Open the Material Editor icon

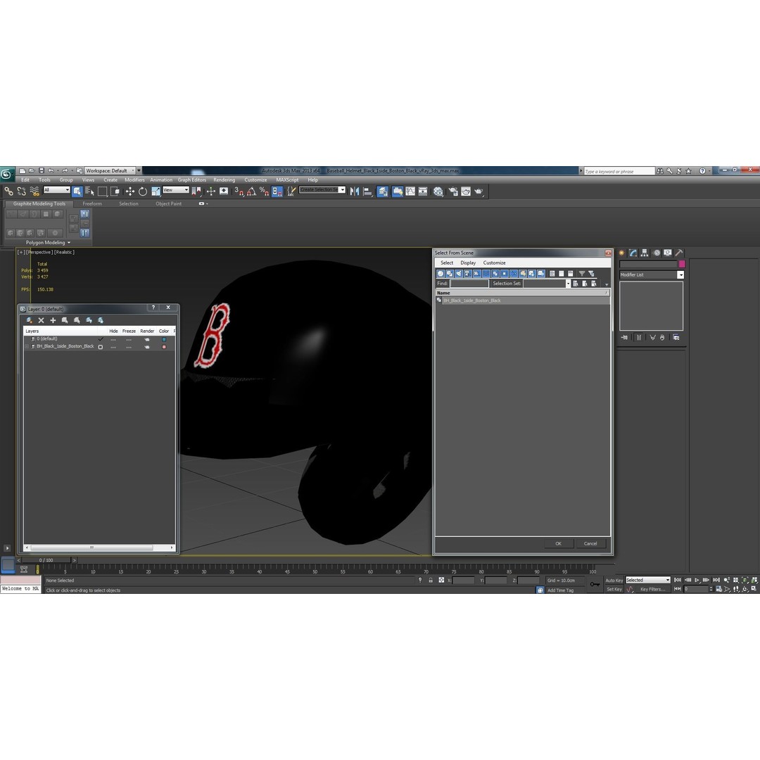[x=438, y=191]
